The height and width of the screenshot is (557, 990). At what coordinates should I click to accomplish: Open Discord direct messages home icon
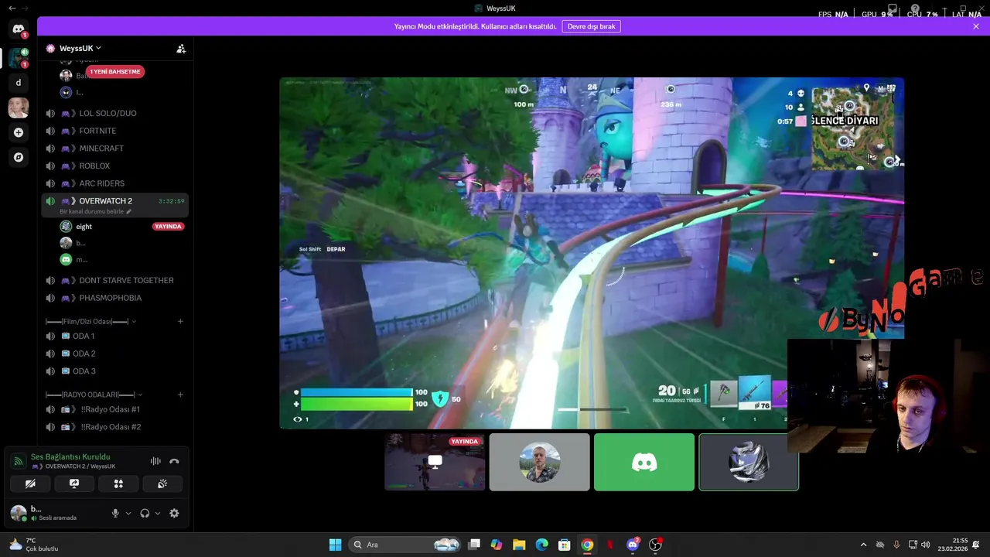[x=19, y=29]
